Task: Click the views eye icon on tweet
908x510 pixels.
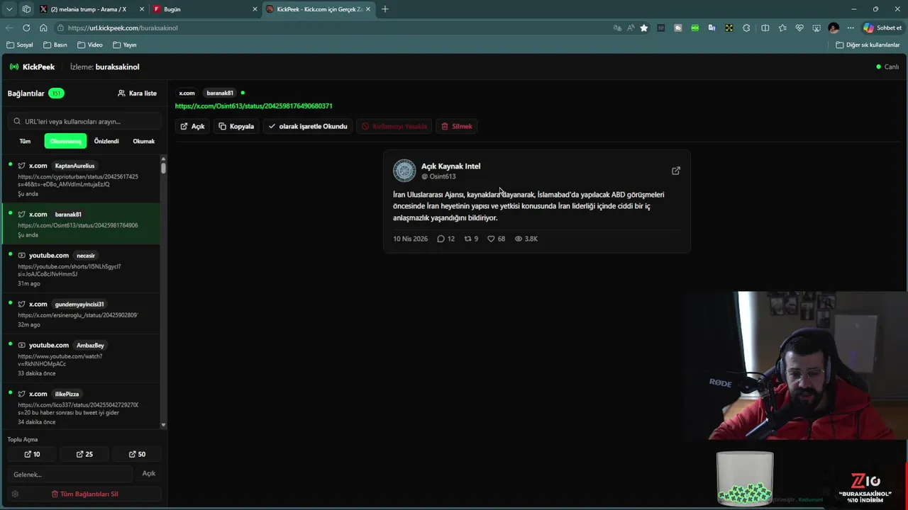Action: tap(518, 239)
